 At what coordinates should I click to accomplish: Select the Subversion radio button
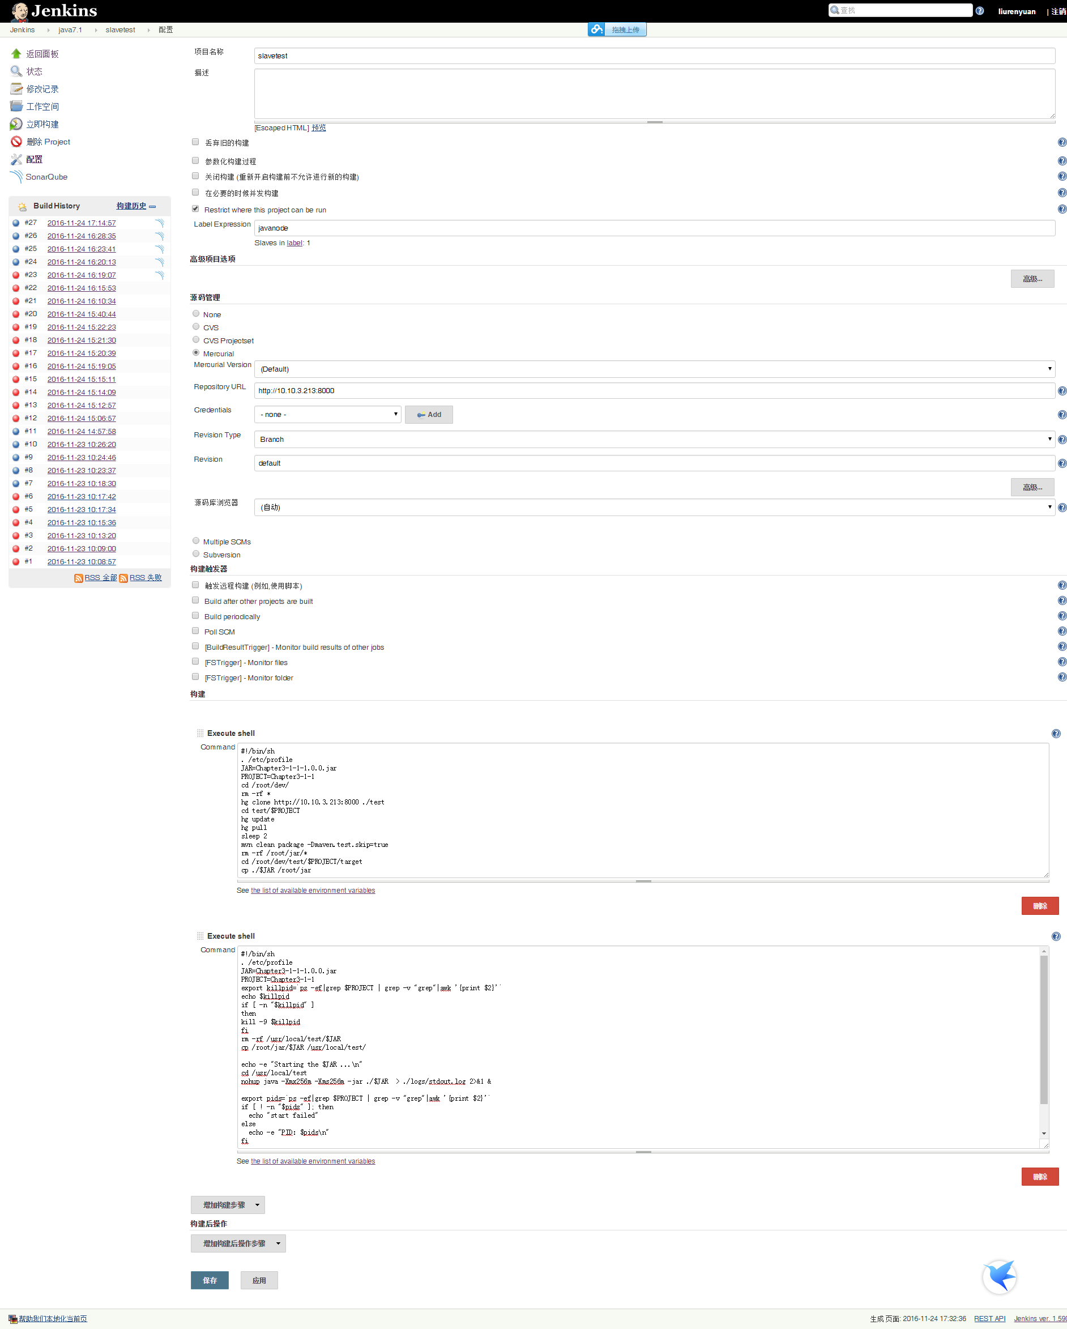[x=196, y=554]
